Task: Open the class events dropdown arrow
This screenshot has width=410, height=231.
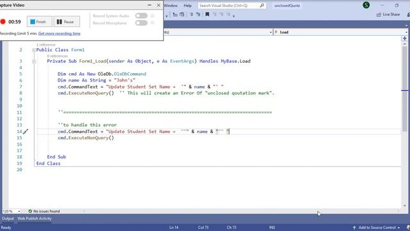Action: click(270, 32)
